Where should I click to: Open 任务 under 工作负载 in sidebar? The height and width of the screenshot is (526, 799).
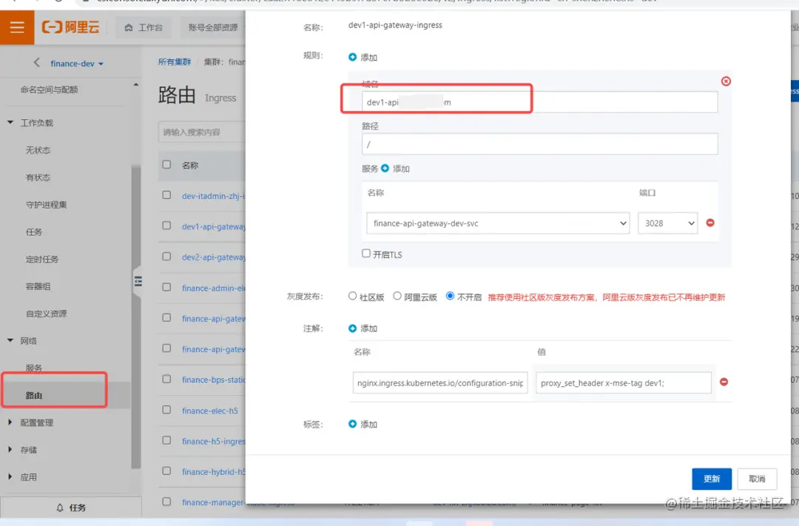[x=33, y=232]
